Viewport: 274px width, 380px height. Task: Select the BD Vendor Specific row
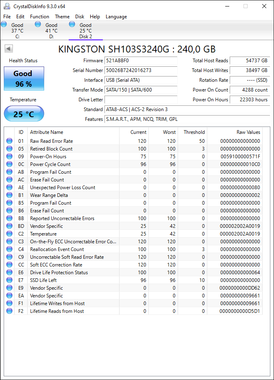coord(133,226)
